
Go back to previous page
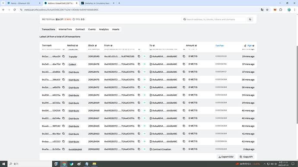click(3, 10)
